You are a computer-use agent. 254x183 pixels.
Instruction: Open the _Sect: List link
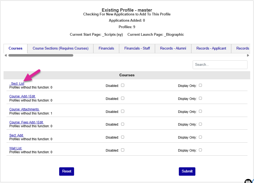pyautogui.click(x=17, y=84)
